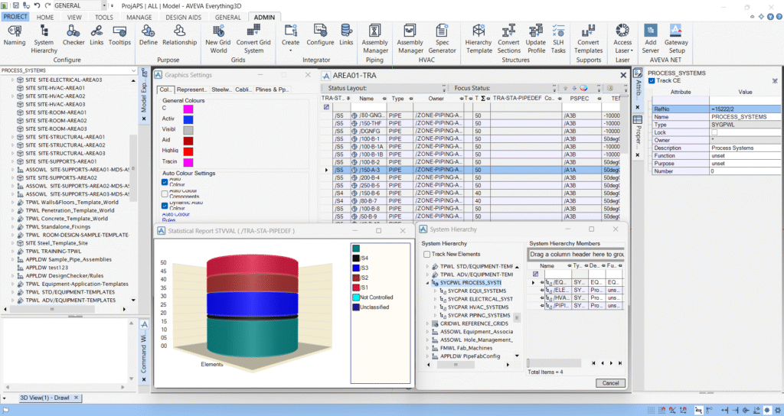The width and height of the screenshot is (784, 416).
Task: Click the save icon in title bar
Action: click(x=15, y=5)
